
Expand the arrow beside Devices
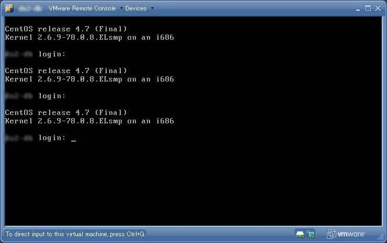[152, 8]
